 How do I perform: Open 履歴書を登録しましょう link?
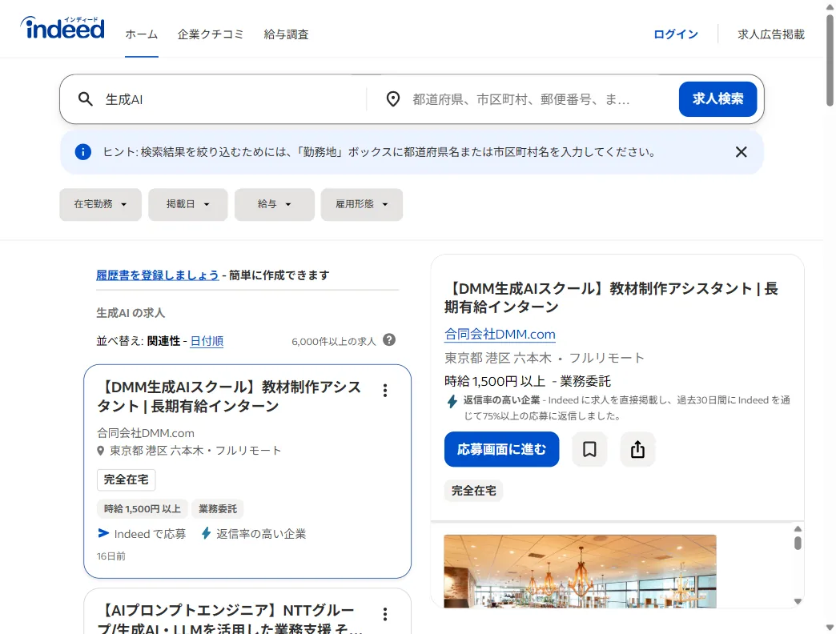point(157,275)
